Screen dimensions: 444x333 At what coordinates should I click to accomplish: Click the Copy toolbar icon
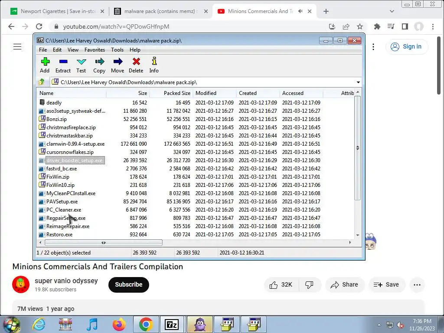(99, 65)
